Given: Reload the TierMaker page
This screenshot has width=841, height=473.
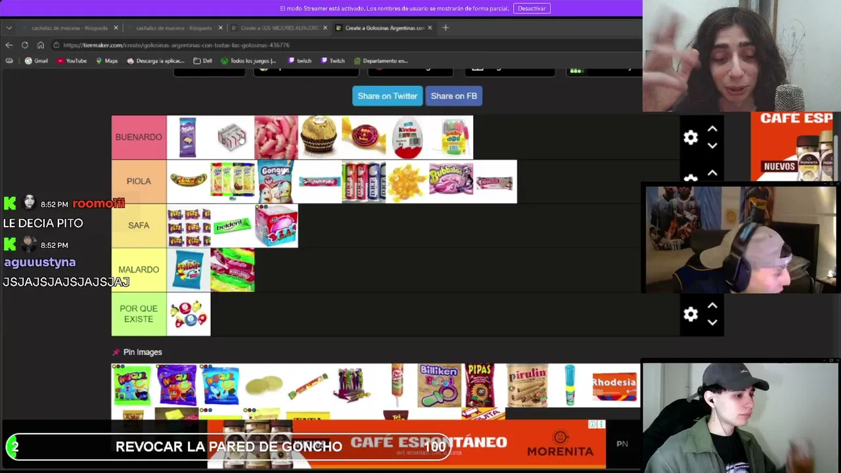Looking at the screenshot, I should point(24,45).
